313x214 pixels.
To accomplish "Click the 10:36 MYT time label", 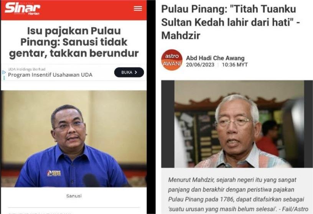I will tap(235, 65).
